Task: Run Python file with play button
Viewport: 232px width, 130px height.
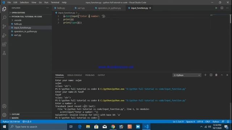Action: click(x=216, y=8)
